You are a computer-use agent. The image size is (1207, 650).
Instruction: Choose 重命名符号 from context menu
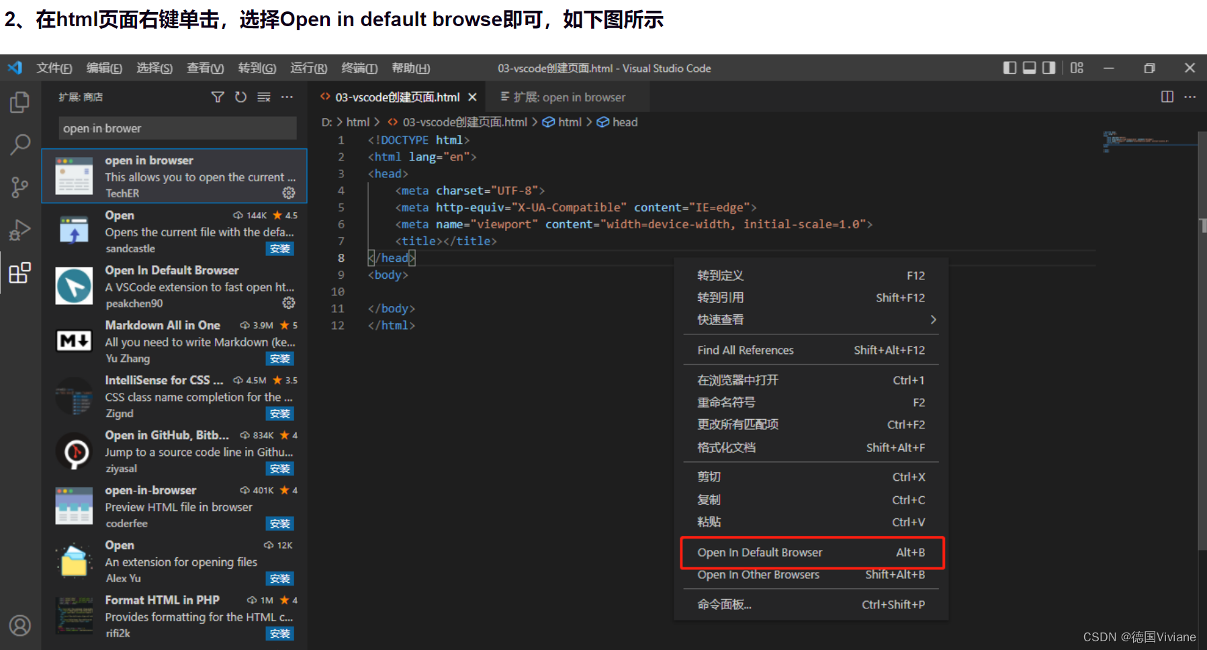(811, 402)
